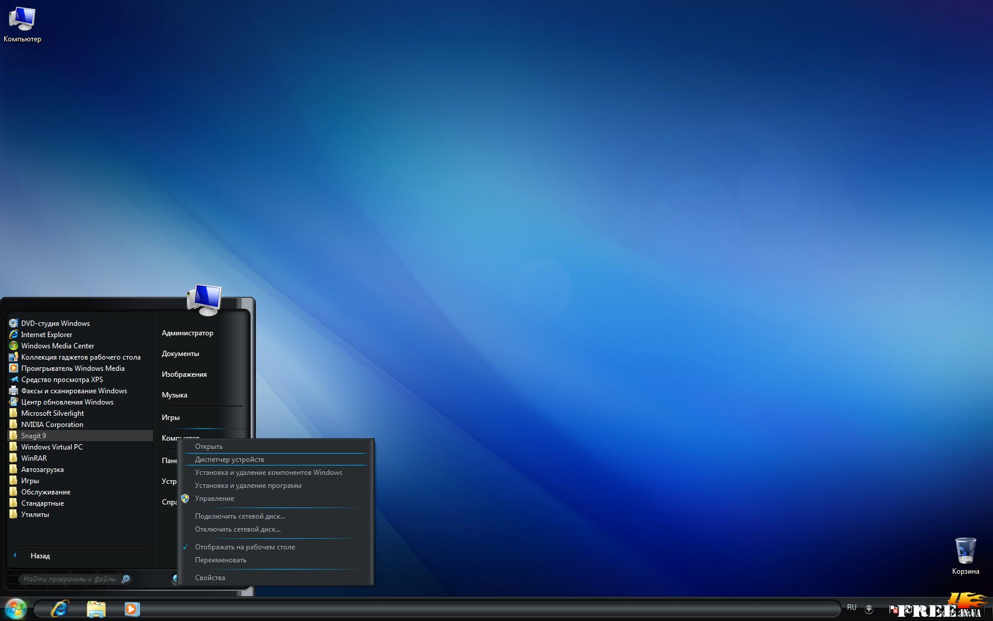Click the RU language indicator
This screenshot has height=621, width=993.
pyautogui.click(x=852, y=607)
